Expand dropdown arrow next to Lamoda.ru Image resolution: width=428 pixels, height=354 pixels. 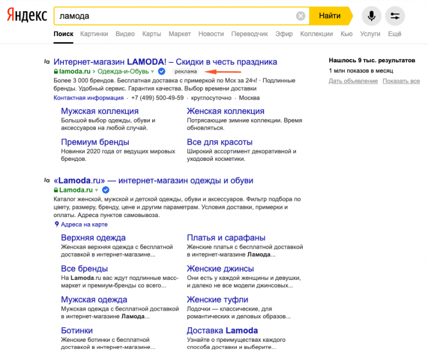point(96,190)
